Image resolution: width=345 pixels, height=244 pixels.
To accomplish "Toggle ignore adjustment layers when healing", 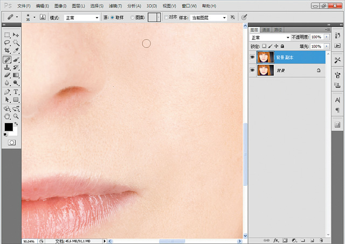I will click(232, 17).
